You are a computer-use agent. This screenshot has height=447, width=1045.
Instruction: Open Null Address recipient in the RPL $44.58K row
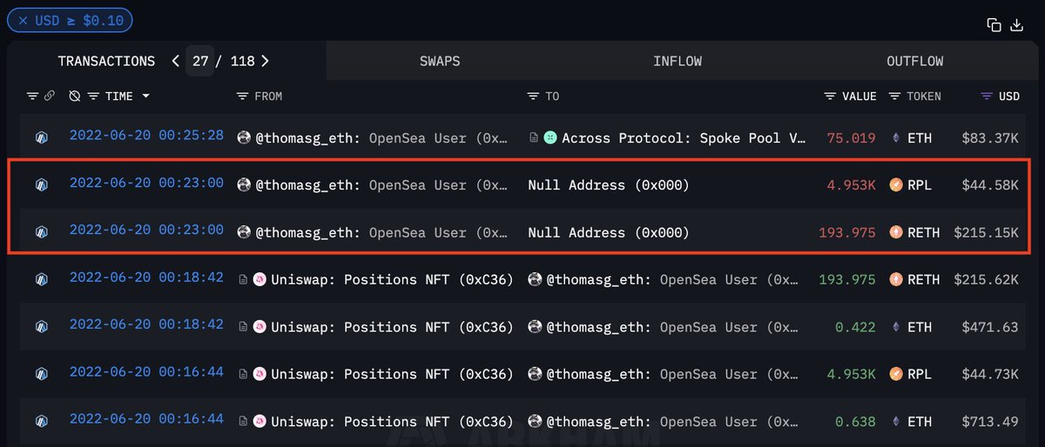point(608,184)
